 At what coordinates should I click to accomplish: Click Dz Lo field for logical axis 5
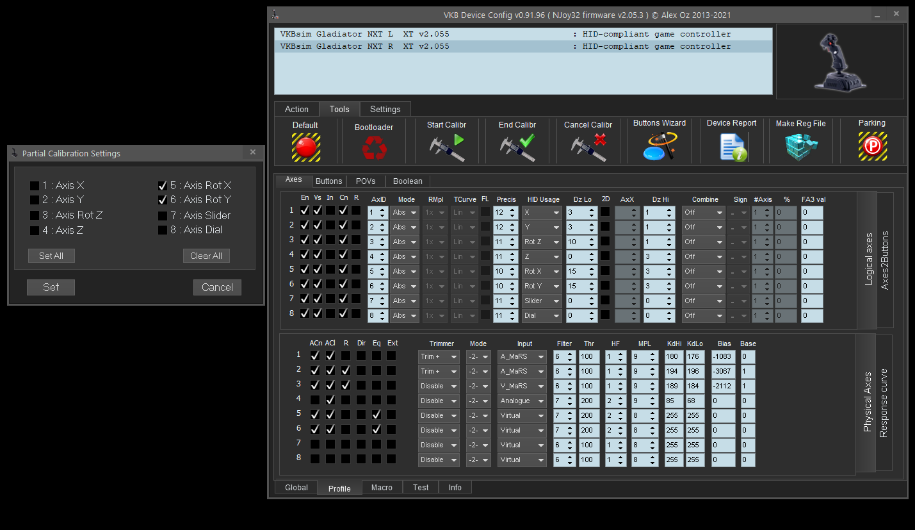click(581, 271)
